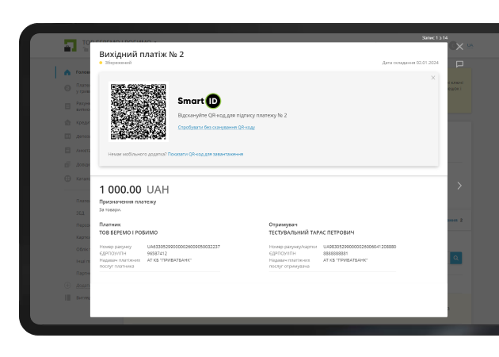Try signing without scanning QR code
499x357 pixels.
pos(216,127)
